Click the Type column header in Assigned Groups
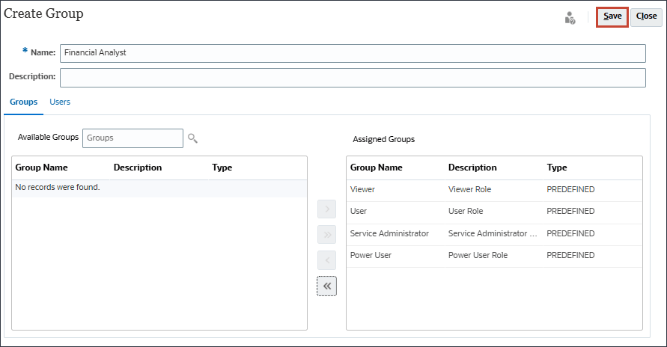Screen dimensions: 667x347 click(x=557, y=168)
